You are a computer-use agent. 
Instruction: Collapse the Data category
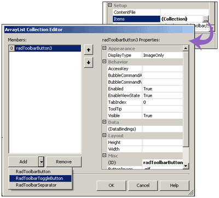click(104, 122)
